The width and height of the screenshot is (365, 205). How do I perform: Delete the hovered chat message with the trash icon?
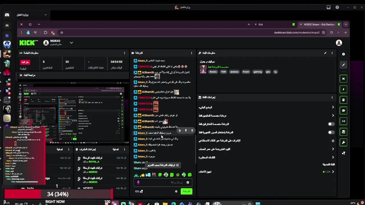(x=192, y=131)
